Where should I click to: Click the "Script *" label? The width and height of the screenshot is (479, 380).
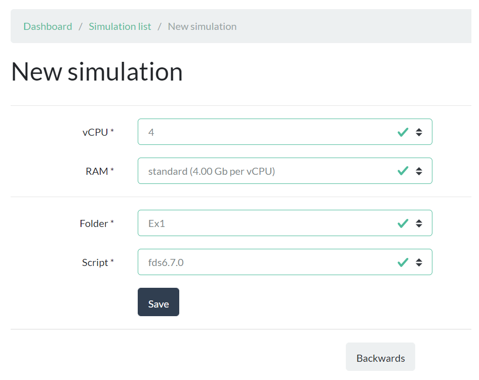point(98,263)
